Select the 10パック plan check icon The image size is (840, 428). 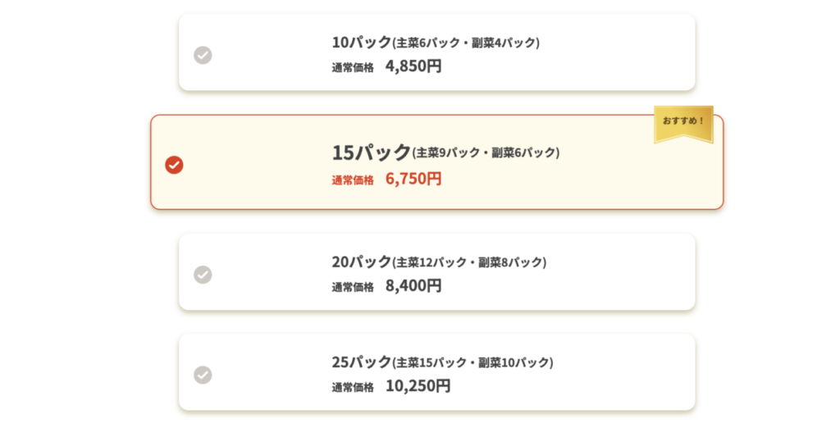[x=203, y=55]
